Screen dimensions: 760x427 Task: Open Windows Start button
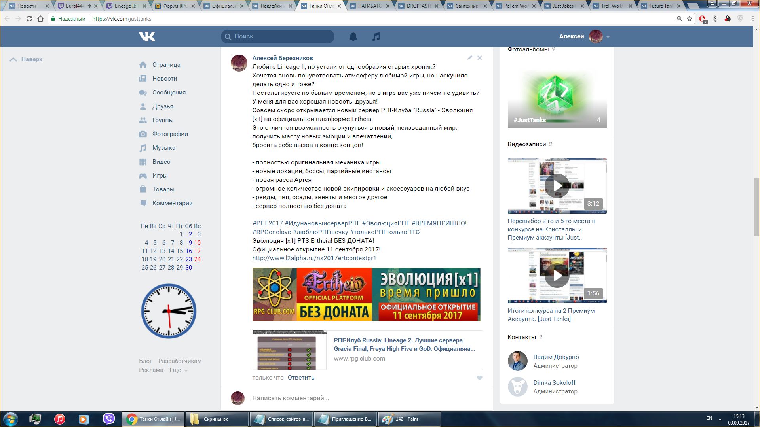10,419
